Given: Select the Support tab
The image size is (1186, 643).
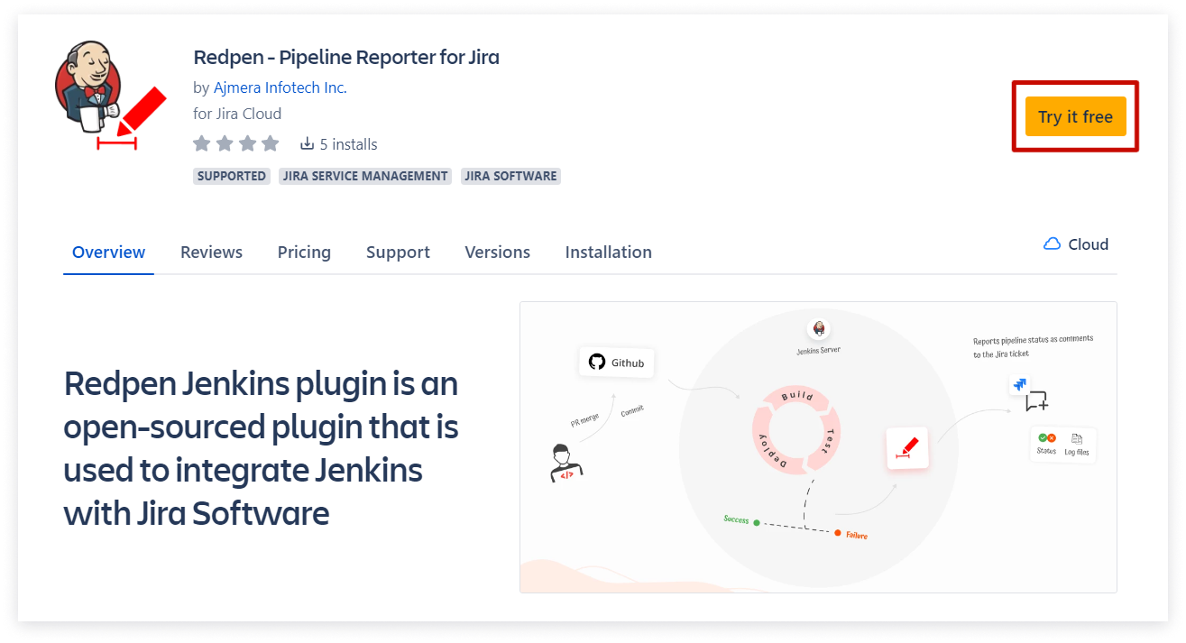Looking at the screenshot, I should (398, 253).
